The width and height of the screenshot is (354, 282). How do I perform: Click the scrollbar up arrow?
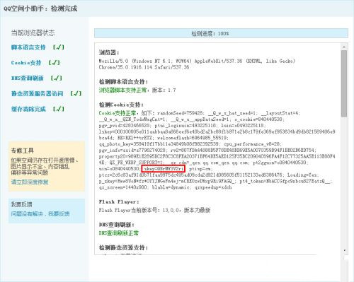[344, 47]
